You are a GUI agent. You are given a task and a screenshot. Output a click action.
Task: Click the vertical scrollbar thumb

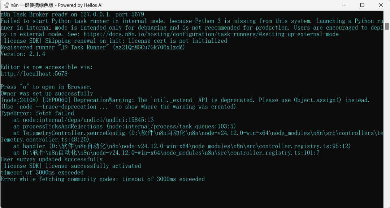point(387,26)
